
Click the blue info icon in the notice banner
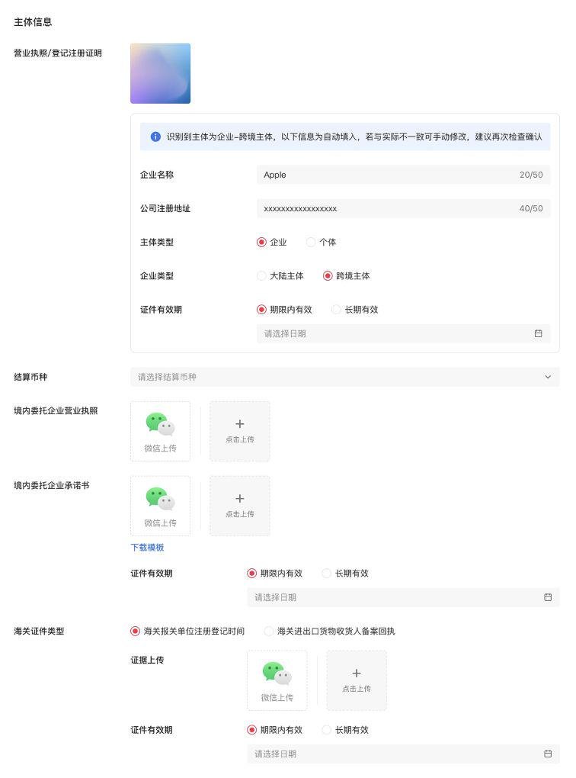click(155, 137)
